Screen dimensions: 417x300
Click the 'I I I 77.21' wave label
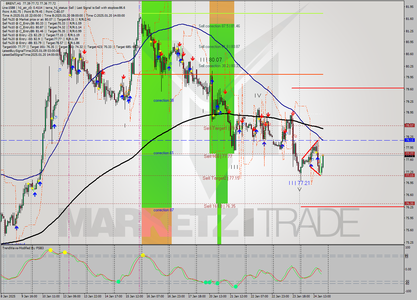coord(299,183)
